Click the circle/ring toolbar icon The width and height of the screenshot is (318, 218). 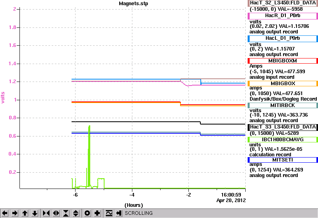[x=87, y=213]
